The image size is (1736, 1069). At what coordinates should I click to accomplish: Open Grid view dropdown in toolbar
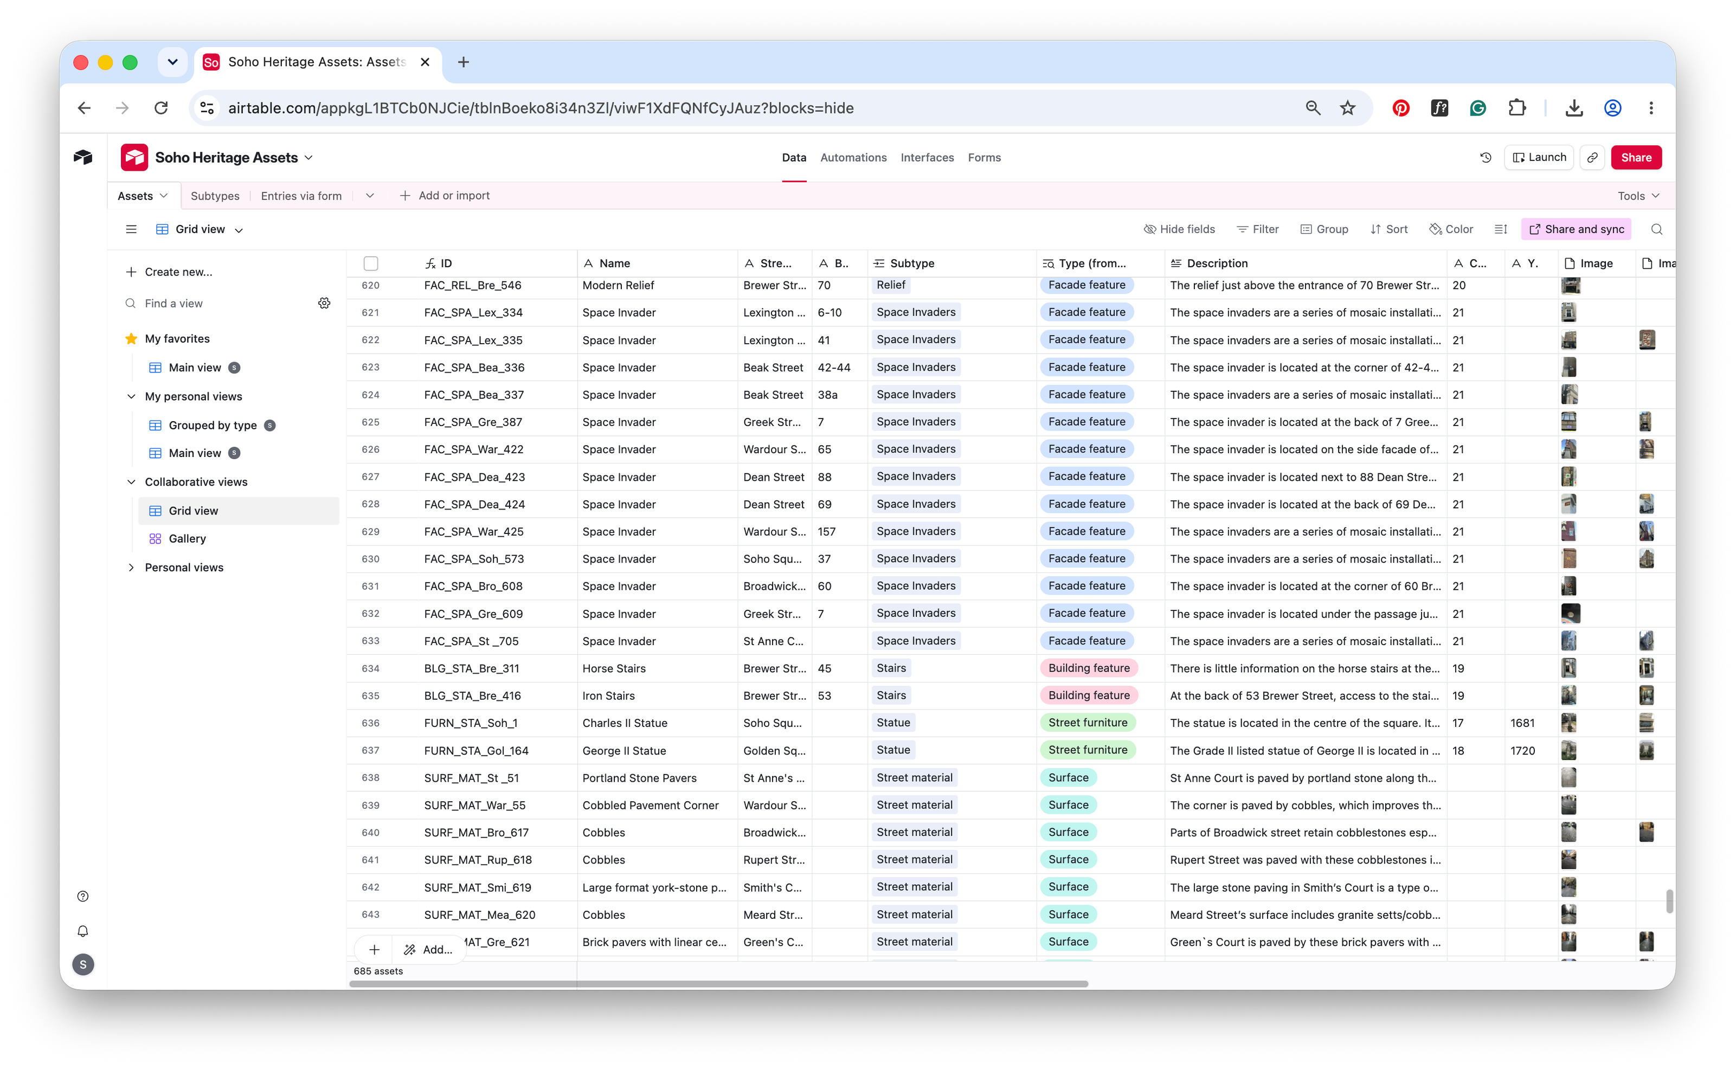point(200,229)
